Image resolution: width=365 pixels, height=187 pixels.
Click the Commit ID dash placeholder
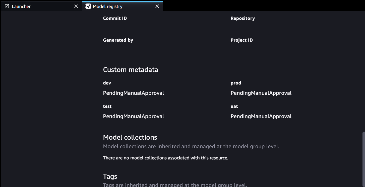pos(105,28)
